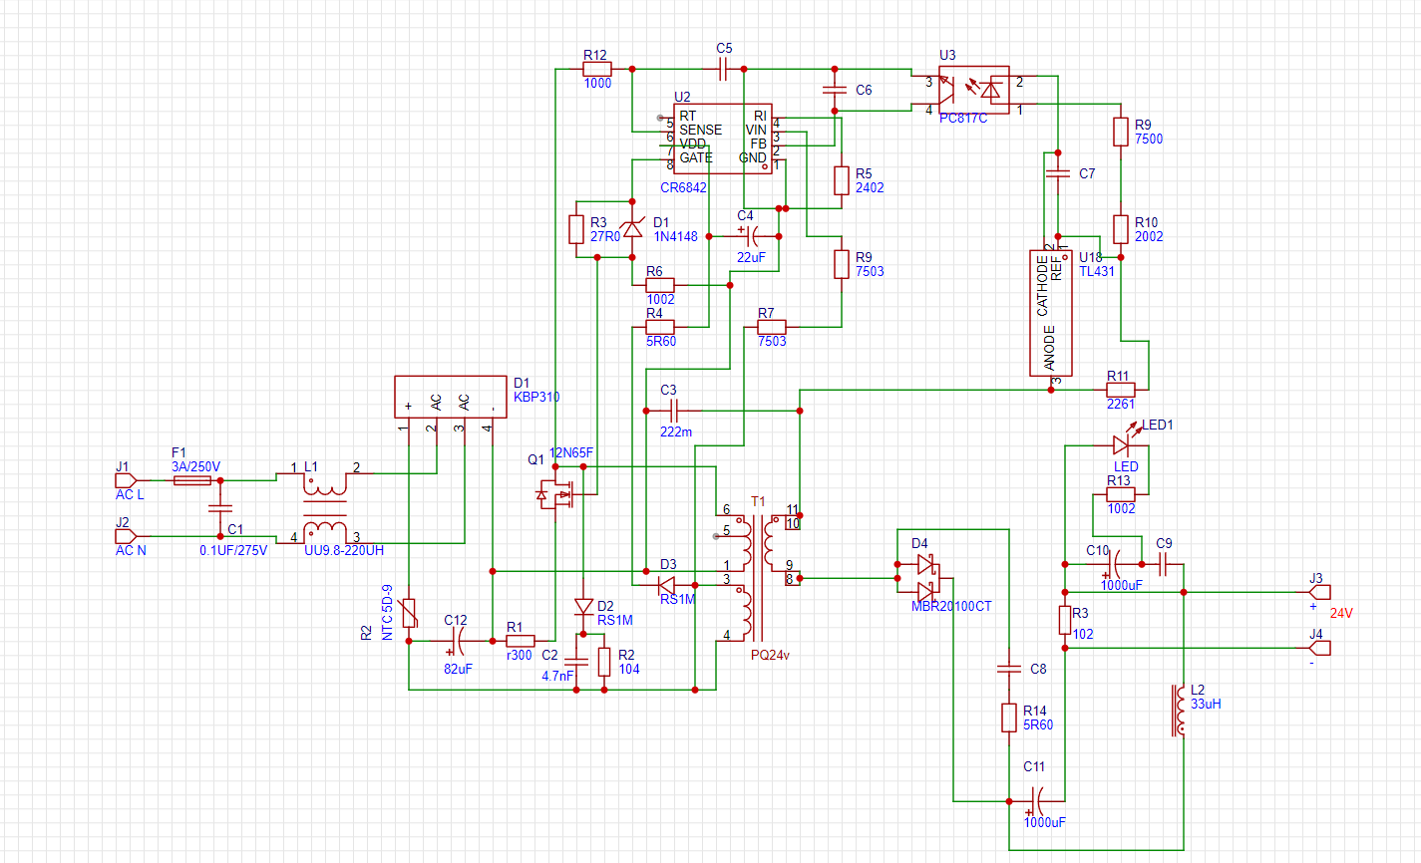This screenshot has width=1421, height=863.
Task: Click the R6 resistor symbol
Action: pos(660,285)
